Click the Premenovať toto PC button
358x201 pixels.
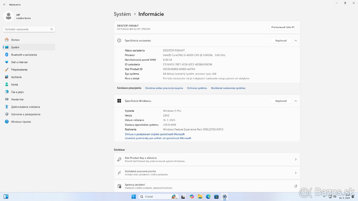(x=283, y=27)
